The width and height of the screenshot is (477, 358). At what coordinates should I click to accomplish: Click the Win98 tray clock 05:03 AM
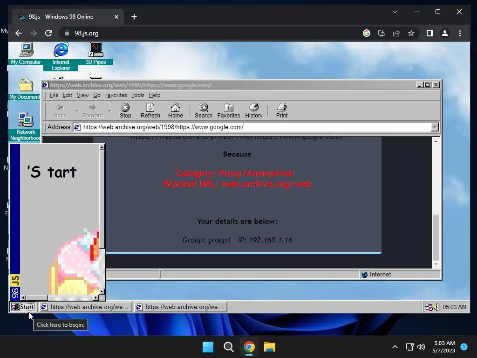pos(455,307)
